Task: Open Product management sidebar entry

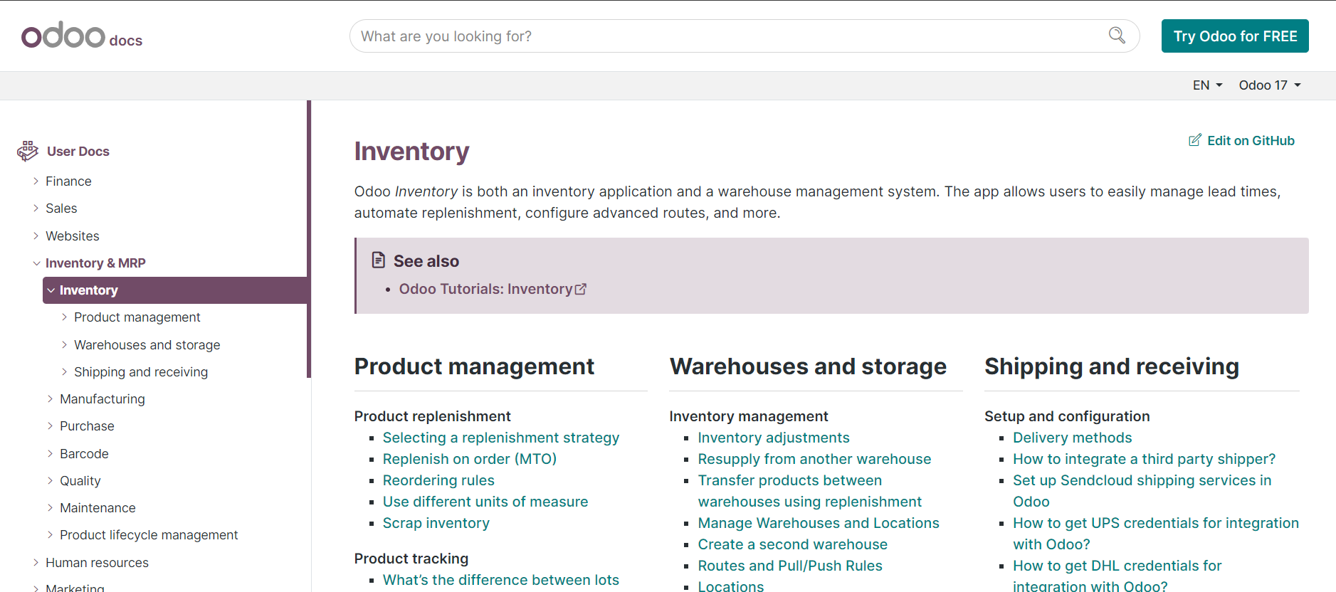Action: (x=137, y=317)
